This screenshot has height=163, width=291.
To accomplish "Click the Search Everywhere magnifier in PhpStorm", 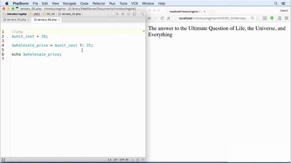I will point(142,14).
